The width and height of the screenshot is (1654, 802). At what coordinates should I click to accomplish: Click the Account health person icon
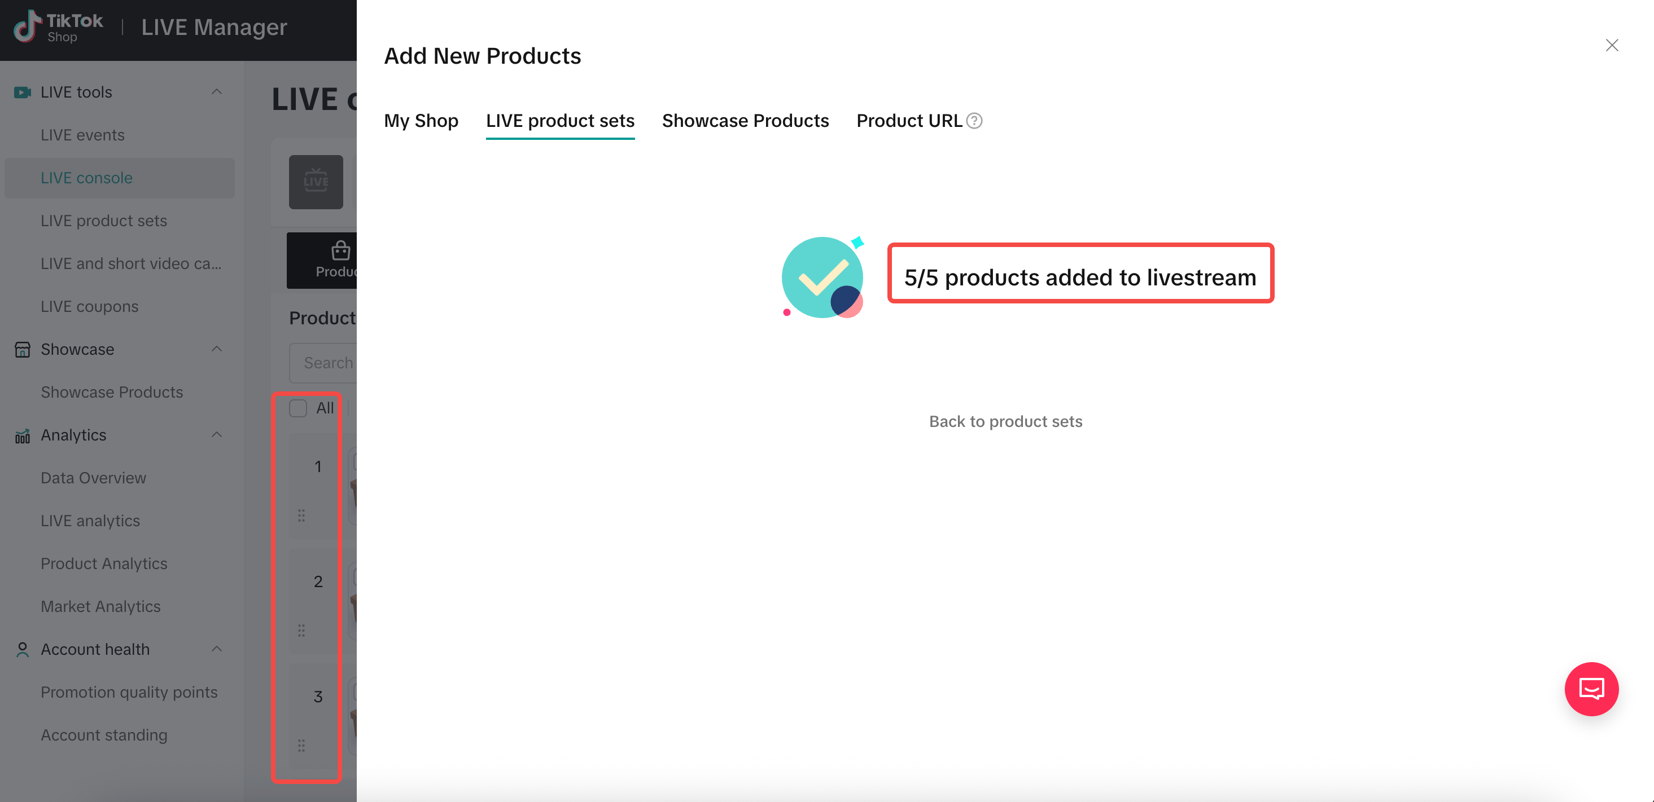click(x=23, y=650)
